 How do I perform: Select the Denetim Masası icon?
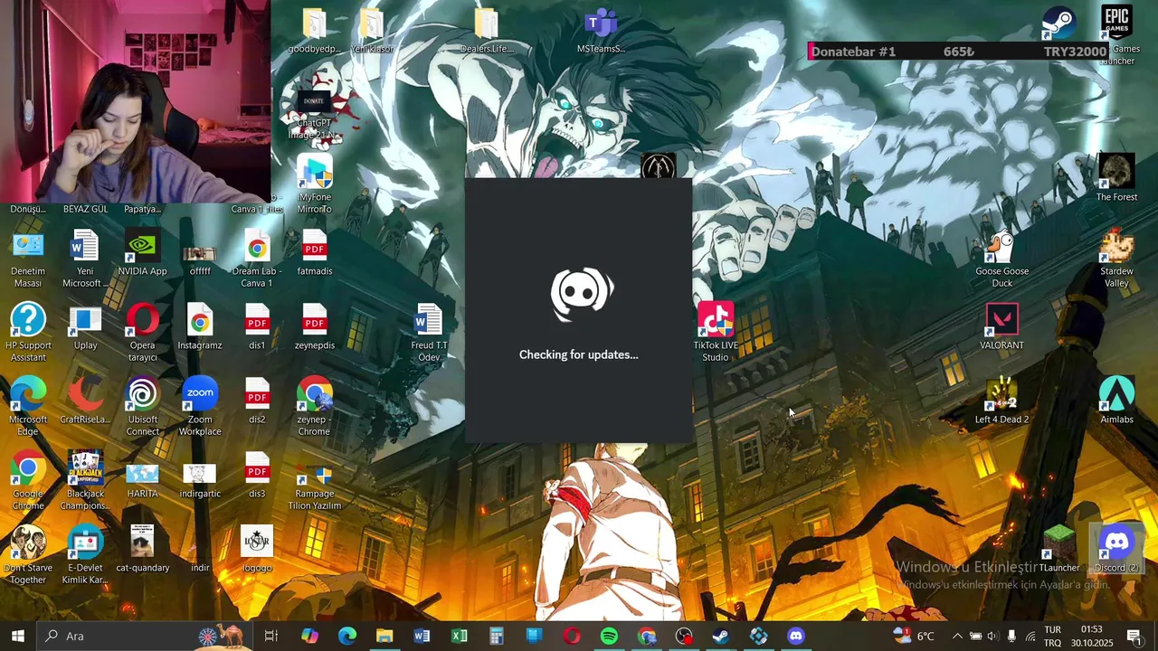pyautogui.click(x=28, y=259)
